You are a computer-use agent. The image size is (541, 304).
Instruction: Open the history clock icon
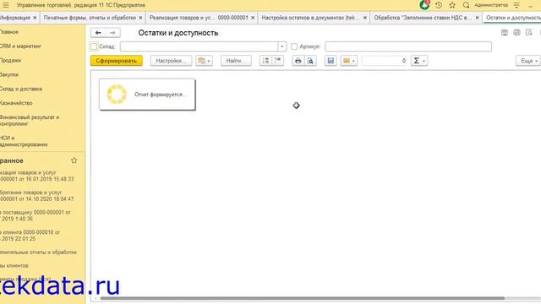[439, 5]
